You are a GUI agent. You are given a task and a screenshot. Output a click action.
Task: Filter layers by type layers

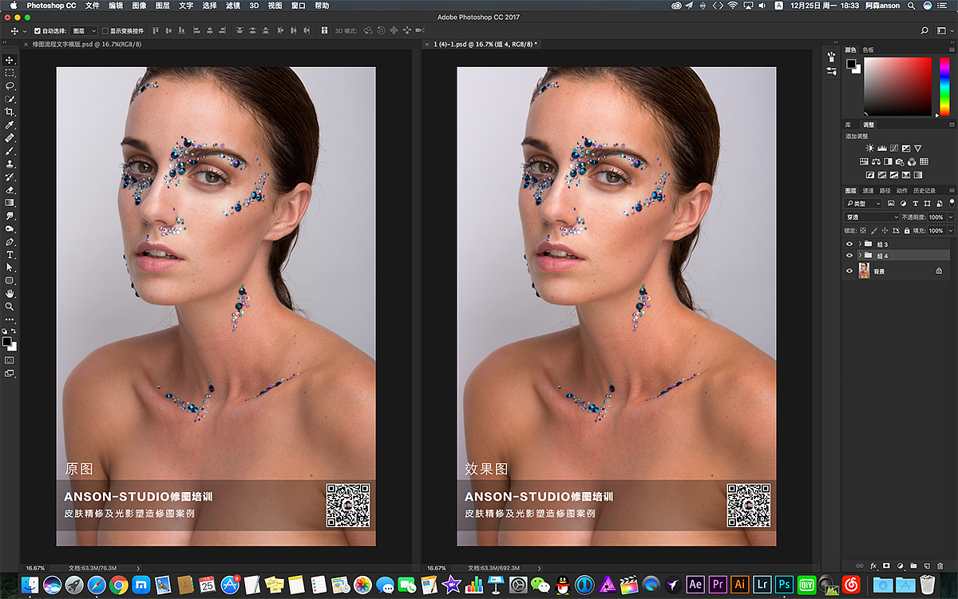pos(916,204)
